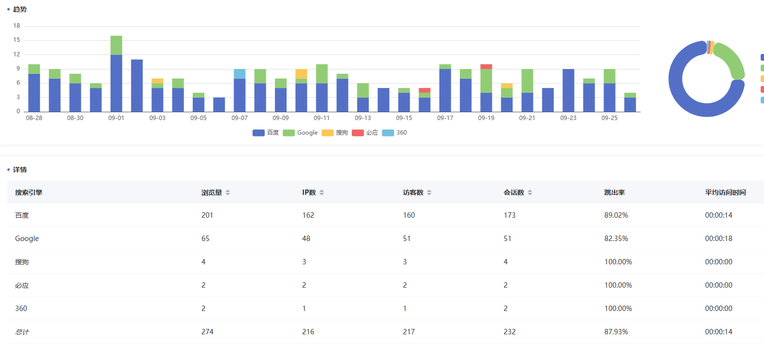Click the light blue 360 legend swatch
764x344 pixels.
pyautogui.click(x=388, y=133)
